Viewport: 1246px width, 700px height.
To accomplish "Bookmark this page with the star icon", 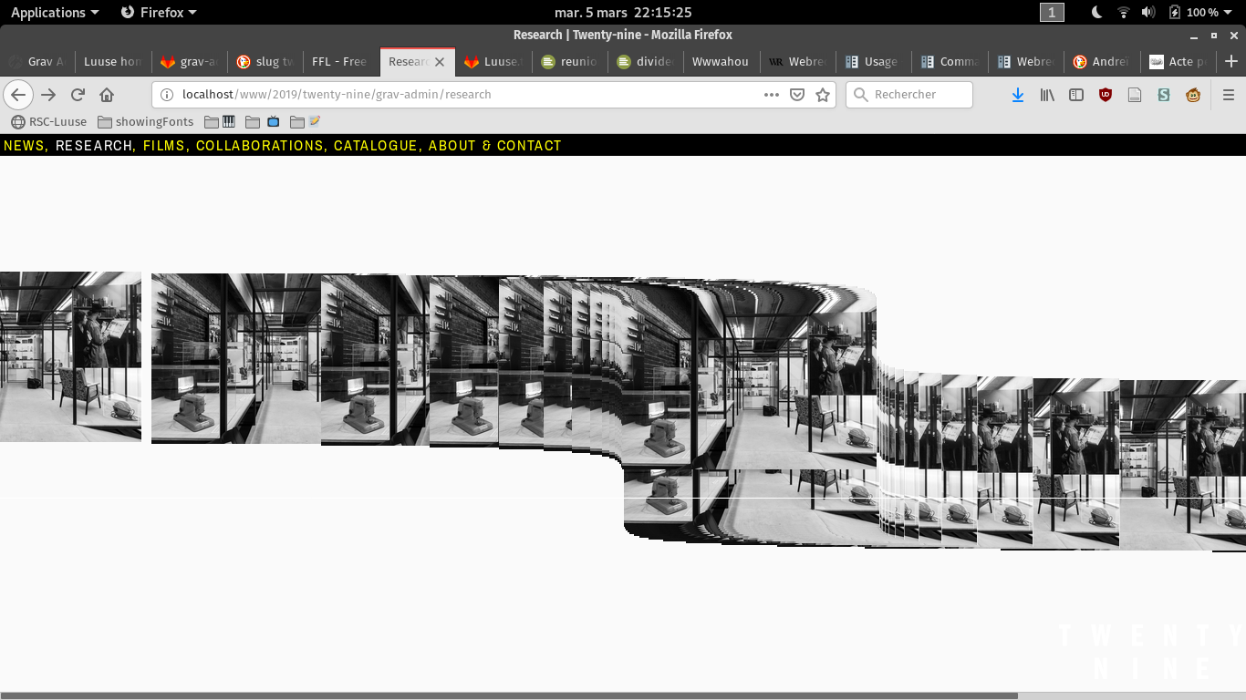I will (x=823, y=95).
